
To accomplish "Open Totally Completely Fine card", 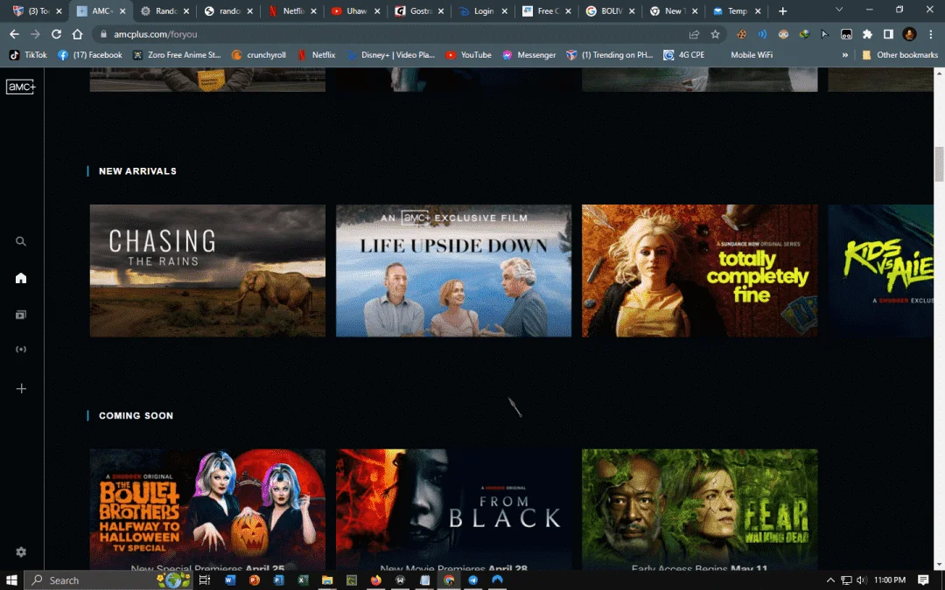I will point(700,270).
